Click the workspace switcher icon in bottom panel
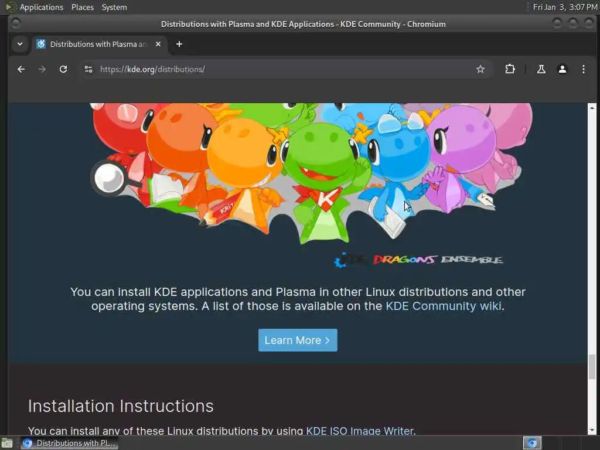The height and width of the screenshot is (450, 600). point(532,443)
